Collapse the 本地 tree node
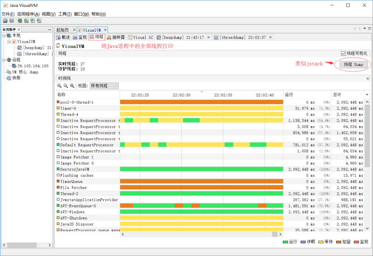373x256 pixels. pyautogui.click(x=4, y=35)
